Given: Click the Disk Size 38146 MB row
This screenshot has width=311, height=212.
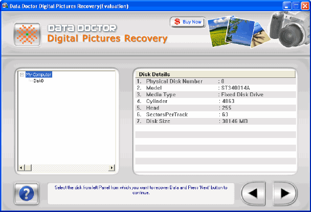Looking at the screenshot, I should pyautogui.click(x=215, y=121).
